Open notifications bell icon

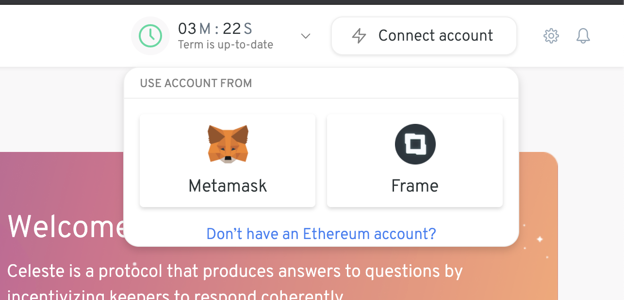583,36
